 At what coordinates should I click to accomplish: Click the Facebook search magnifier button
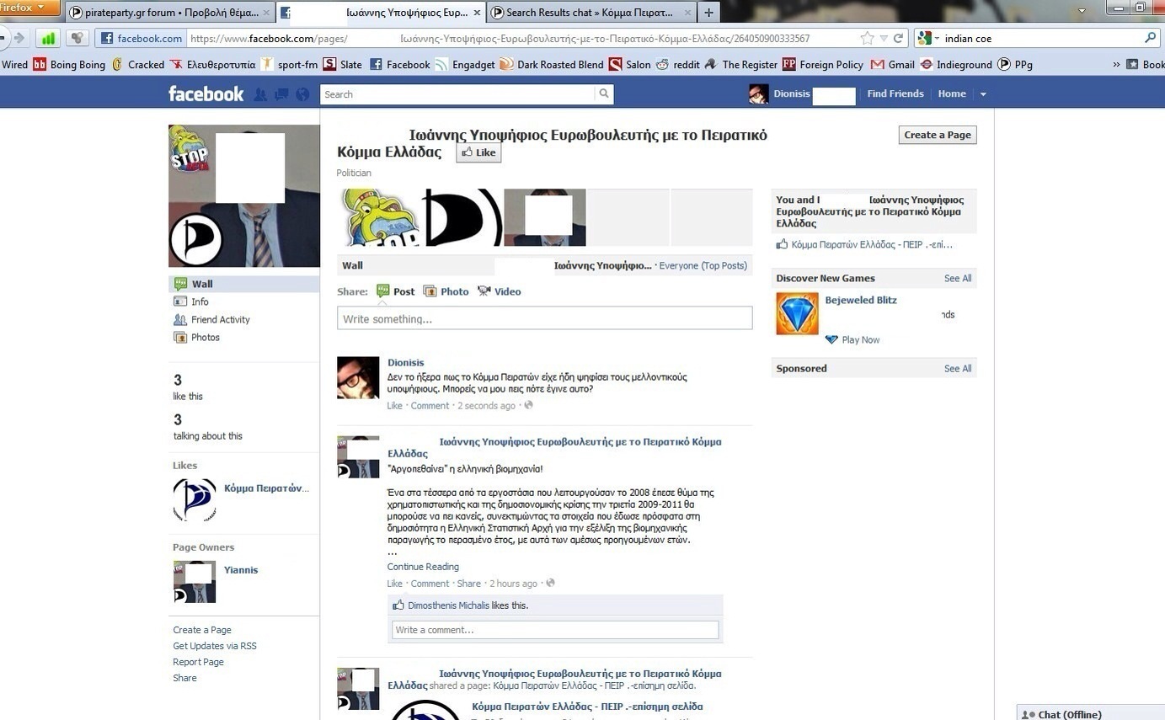tap(604, 94)
